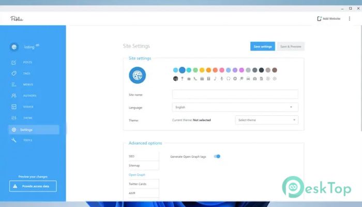Screen dimensions: 362x207
Task: Switch to the Sitemap tab
Action: 144,166
